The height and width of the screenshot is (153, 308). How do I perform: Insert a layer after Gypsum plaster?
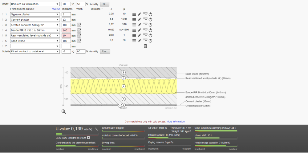point(145,14)
